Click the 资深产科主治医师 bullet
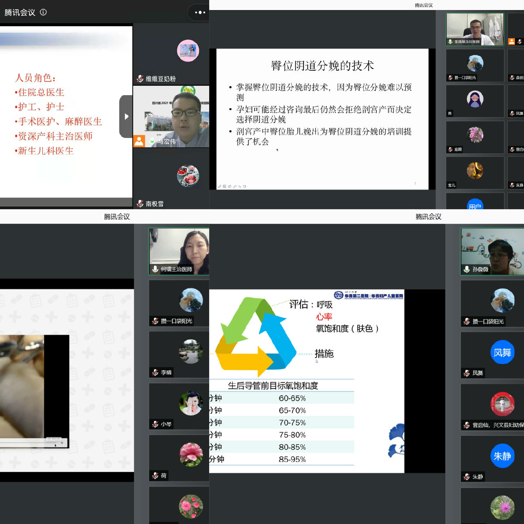The height and width of the screenshot is (524, 524). point(54,136)
